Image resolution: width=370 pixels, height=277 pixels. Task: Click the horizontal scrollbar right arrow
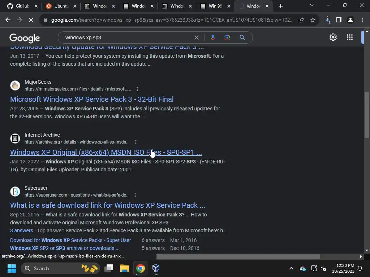click(x=361, y=256)
